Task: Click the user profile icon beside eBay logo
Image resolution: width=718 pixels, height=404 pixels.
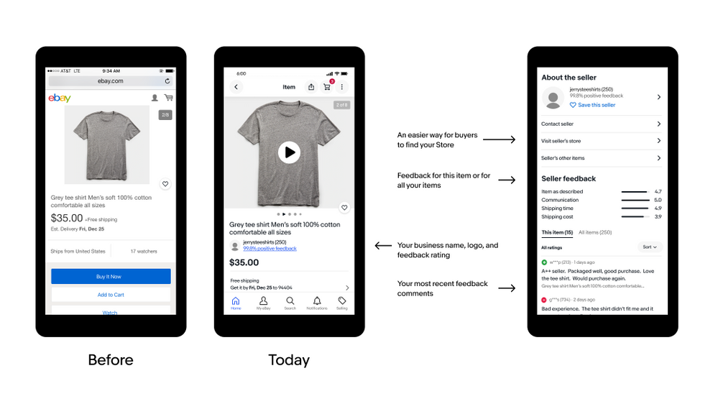Action: [155, 98]
